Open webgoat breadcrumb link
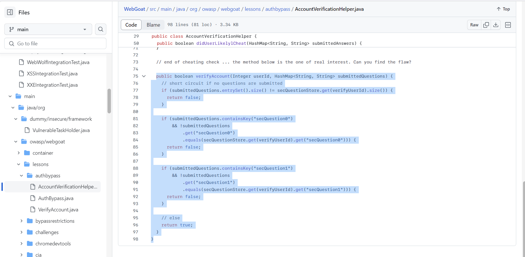Screen dimensions: 525x257 [230, 9]
